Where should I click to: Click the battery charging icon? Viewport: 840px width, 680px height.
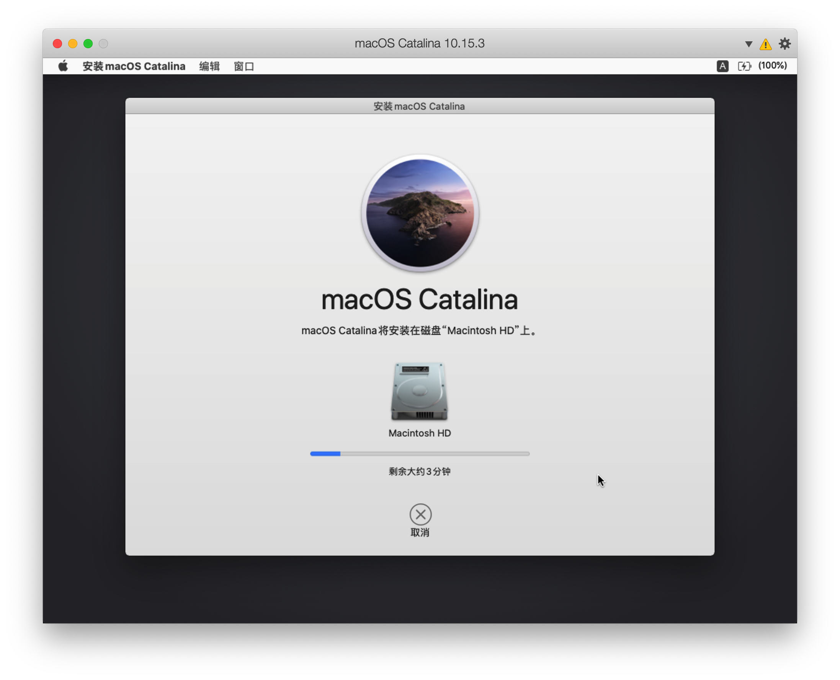744,66
